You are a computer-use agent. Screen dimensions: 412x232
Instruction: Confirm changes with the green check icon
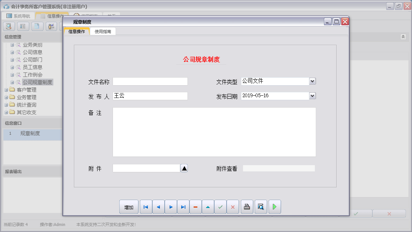pyautogui.click(x=220, y=206)
